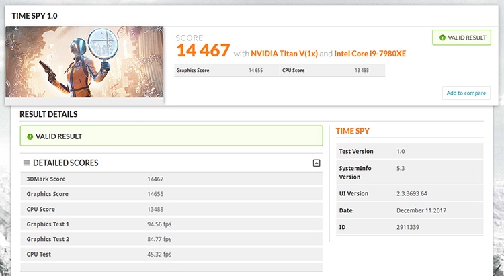Viewport: 504px width, 276px height.
Task: Click the Valid Result button at top right
Action: click(462, 38)
